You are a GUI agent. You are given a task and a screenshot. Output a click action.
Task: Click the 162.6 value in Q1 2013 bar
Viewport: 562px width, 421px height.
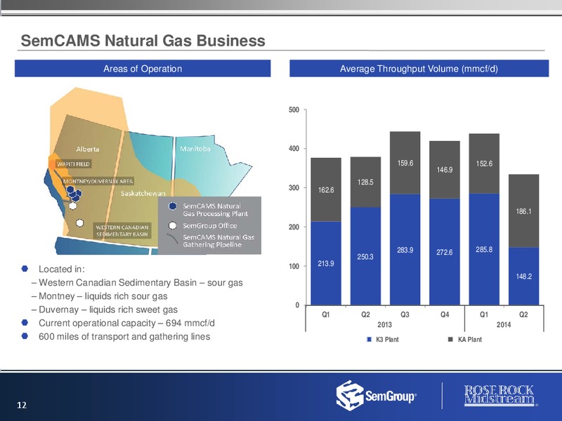(326, 189)
